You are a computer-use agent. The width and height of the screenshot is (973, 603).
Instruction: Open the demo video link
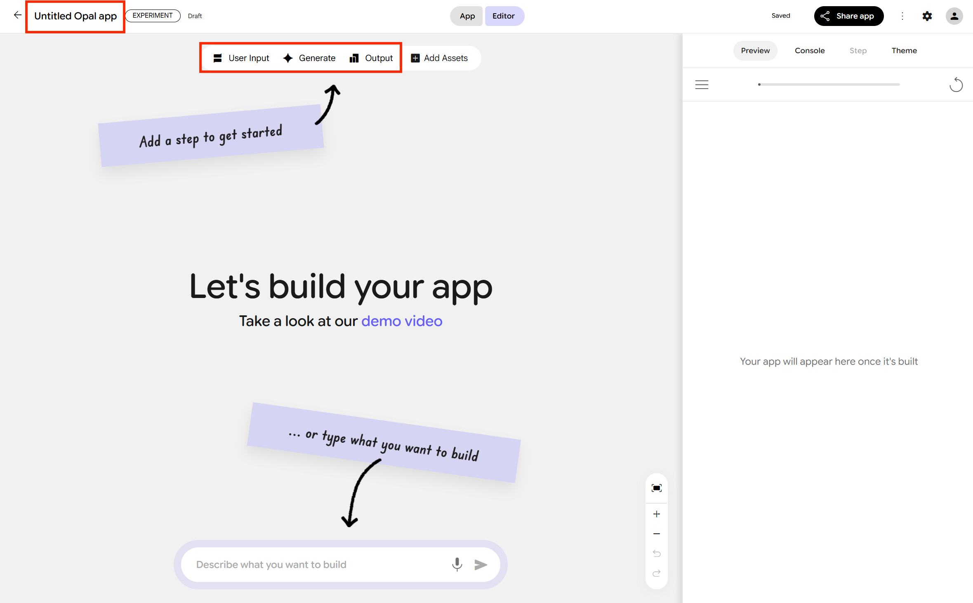[401, 321]
